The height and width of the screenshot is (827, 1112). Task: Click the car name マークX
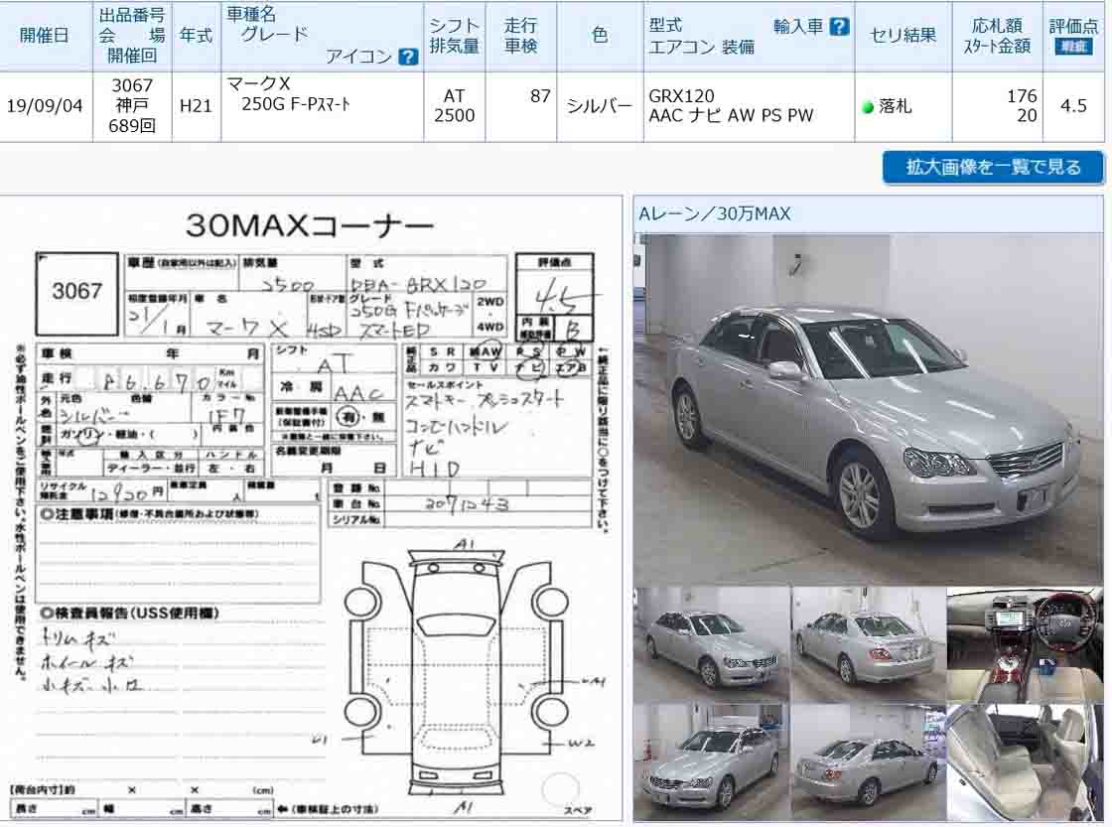(258, 83)
